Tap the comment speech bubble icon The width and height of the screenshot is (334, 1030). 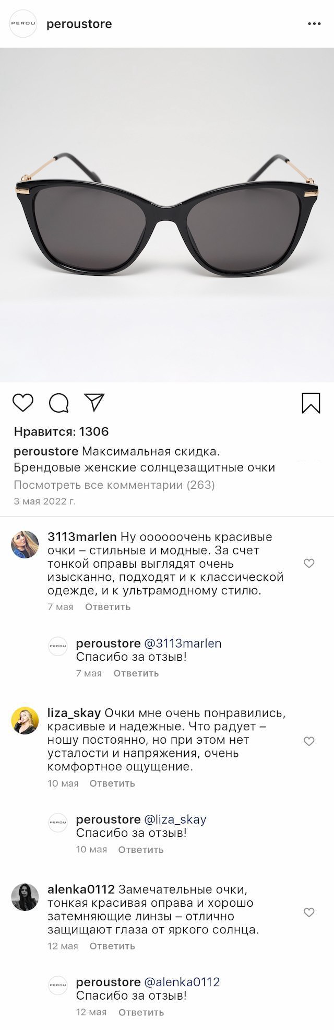pos(58,403)
